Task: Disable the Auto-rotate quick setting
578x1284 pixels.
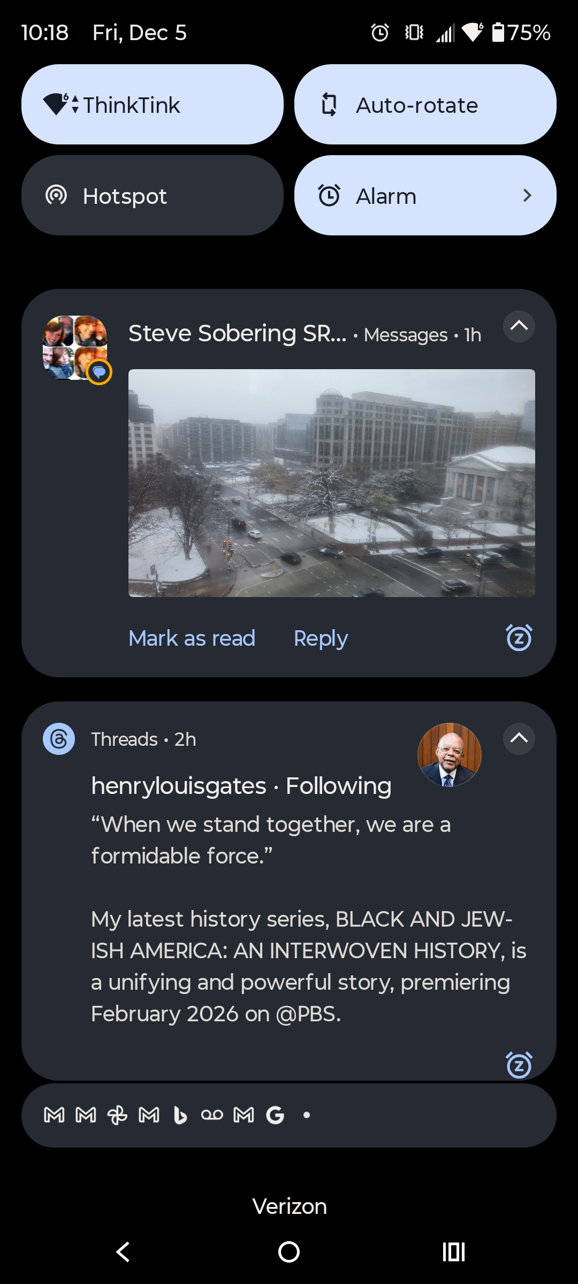Action: point(425,105)
